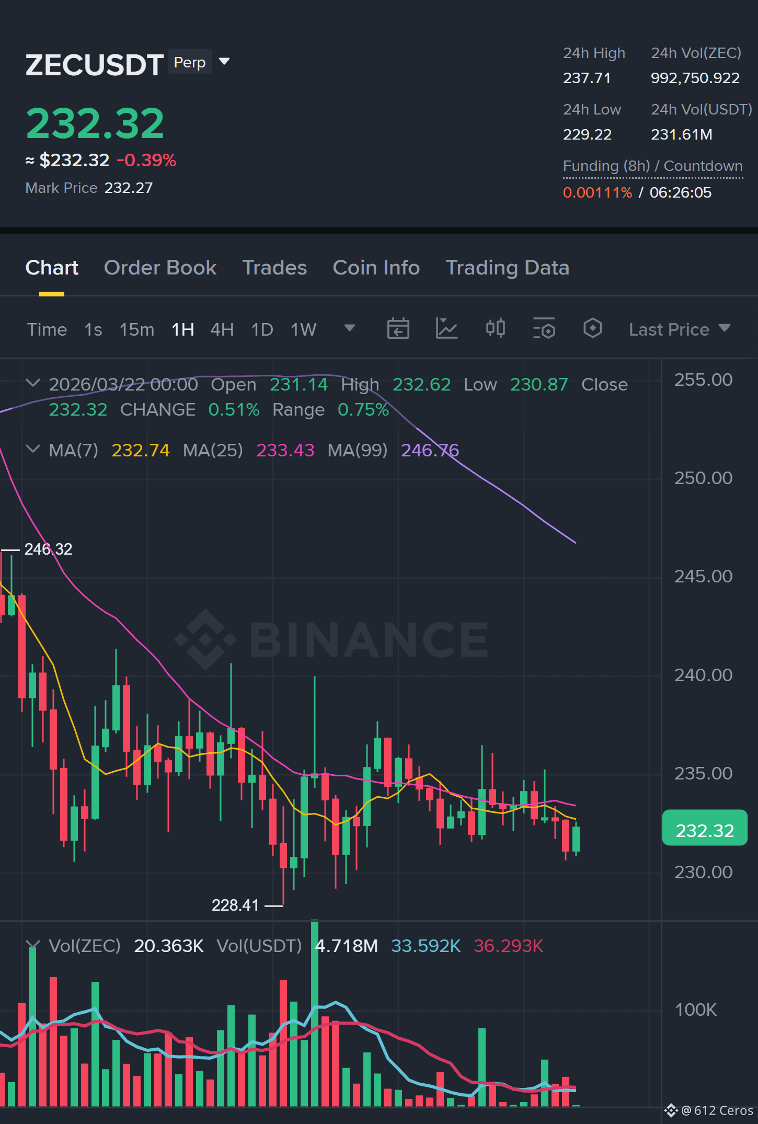Collapse the MA indicator row chevron
This screenshot has width=758, height=1124.
pos(33,450)
